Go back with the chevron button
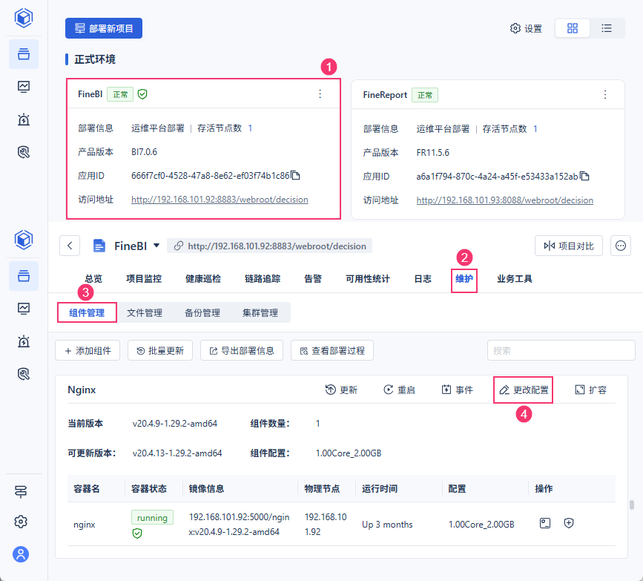The image size is (643, 581). [70, 246]
